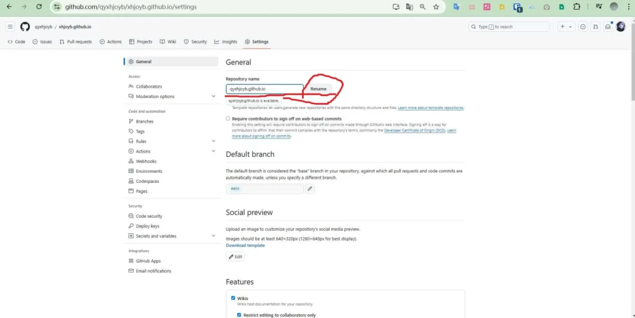Viewport: 635px width, 318px height.
Task: Reload the page using browser refresh
Action: coord(39,7)
